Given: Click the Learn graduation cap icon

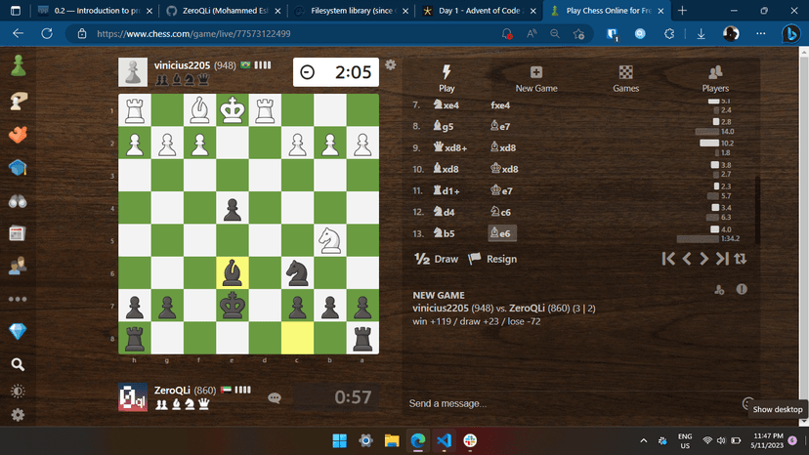Looking at the screenshot, I should 18,168.
